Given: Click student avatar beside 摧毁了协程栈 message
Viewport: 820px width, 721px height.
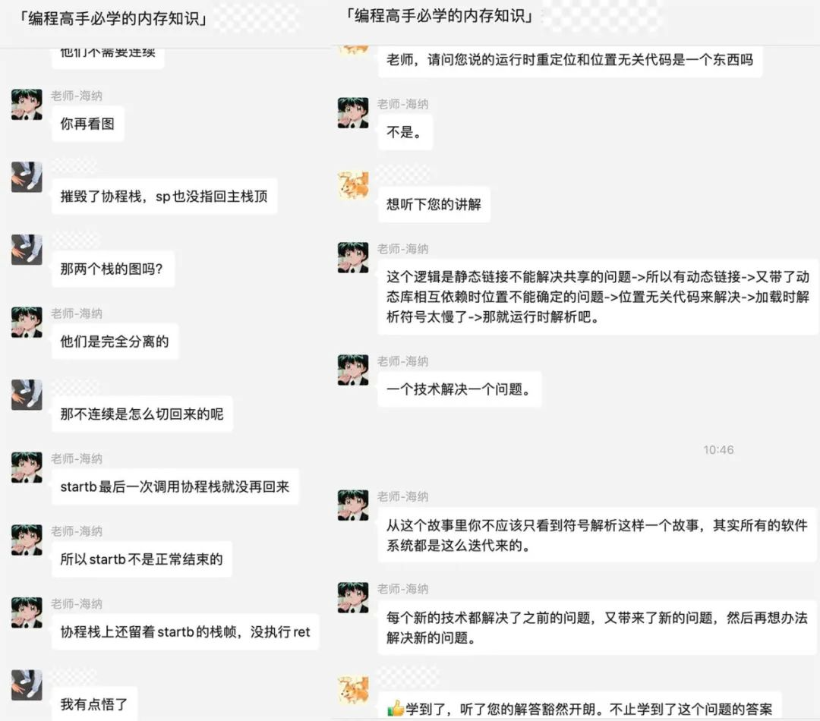Looking at the screenshot, I should [x=27, y=177].
